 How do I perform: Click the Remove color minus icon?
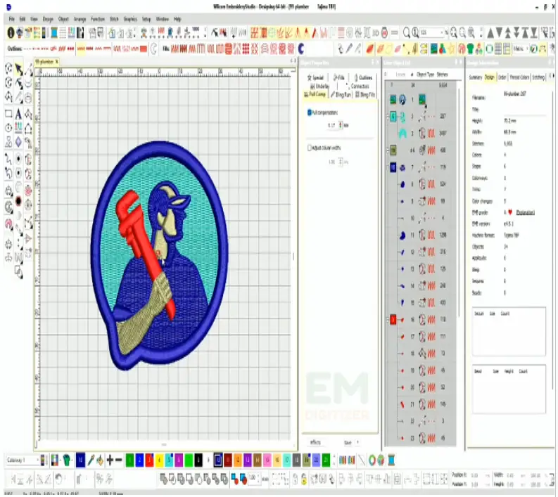119,460
